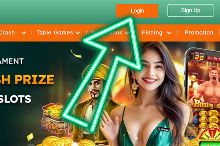
Task: Click the orange Login button
Action: coord(137,11)
